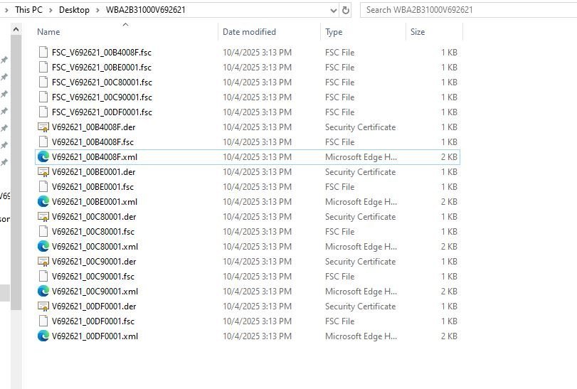The height and width of the screenshot is (389, 577).
Task: Click the Edge icon of V692621_00BE0001.xml
Action: 43,202
